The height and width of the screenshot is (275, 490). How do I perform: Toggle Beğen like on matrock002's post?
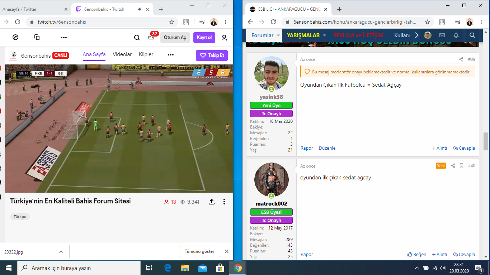click(x=417, y=255)
